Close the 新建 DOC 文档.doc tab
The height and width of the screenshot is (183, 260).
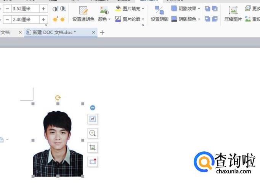[93, 32]
